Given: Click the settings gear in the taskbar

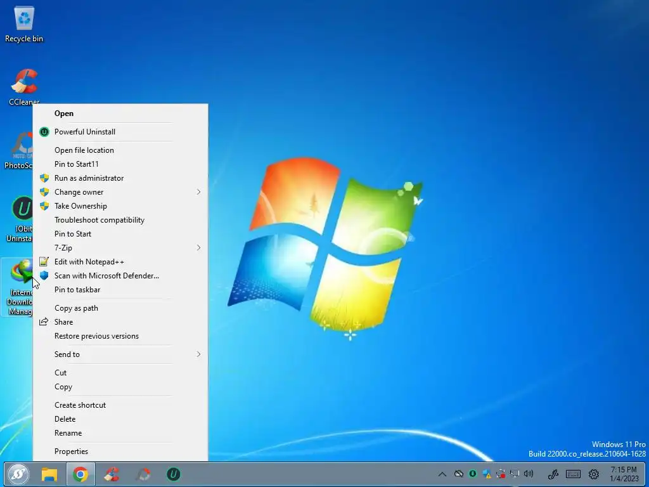Looking at the screenshot, I should [x=593, y=474].
